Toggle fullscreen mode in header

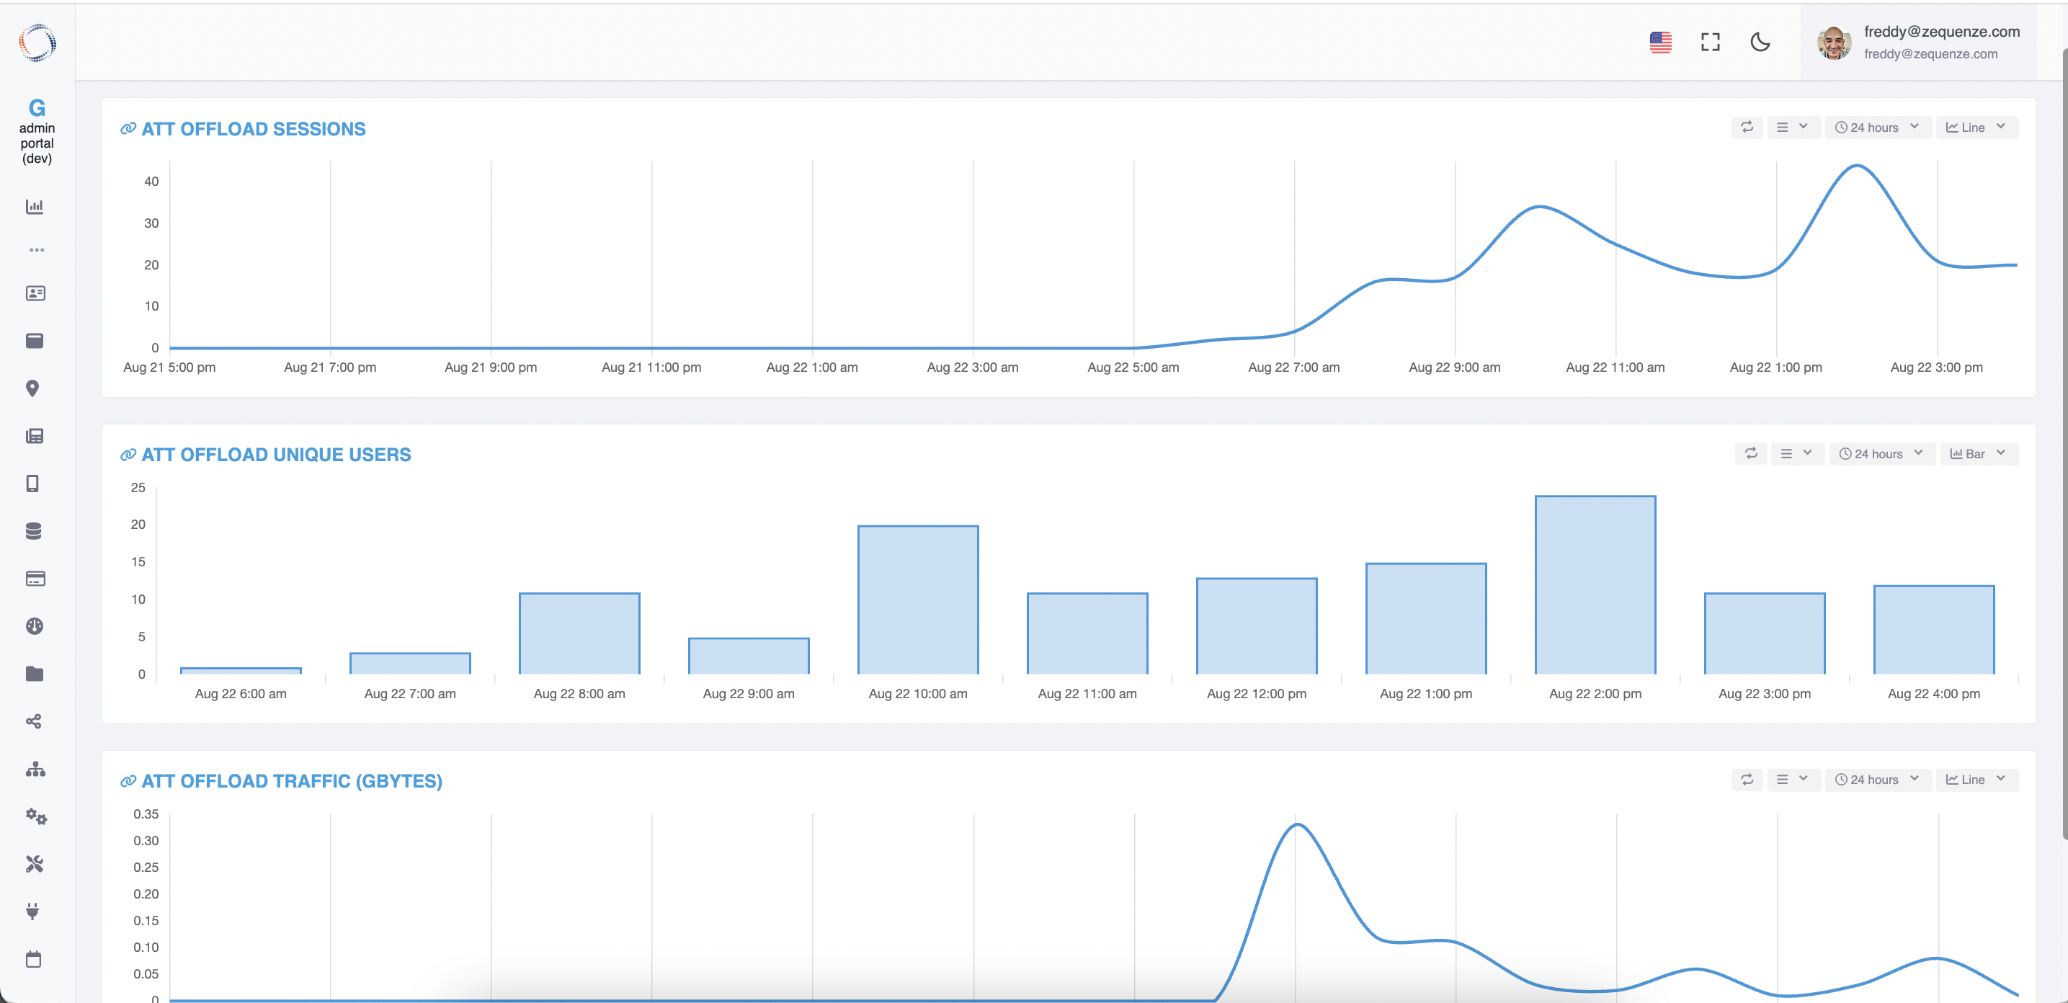click(x=1710, y=42)
